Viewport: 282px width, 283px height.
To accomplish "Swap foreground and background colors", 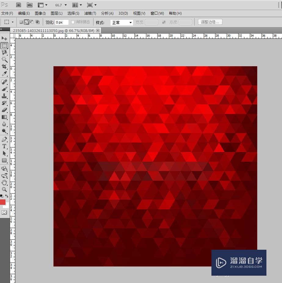I will click(7, 196).
